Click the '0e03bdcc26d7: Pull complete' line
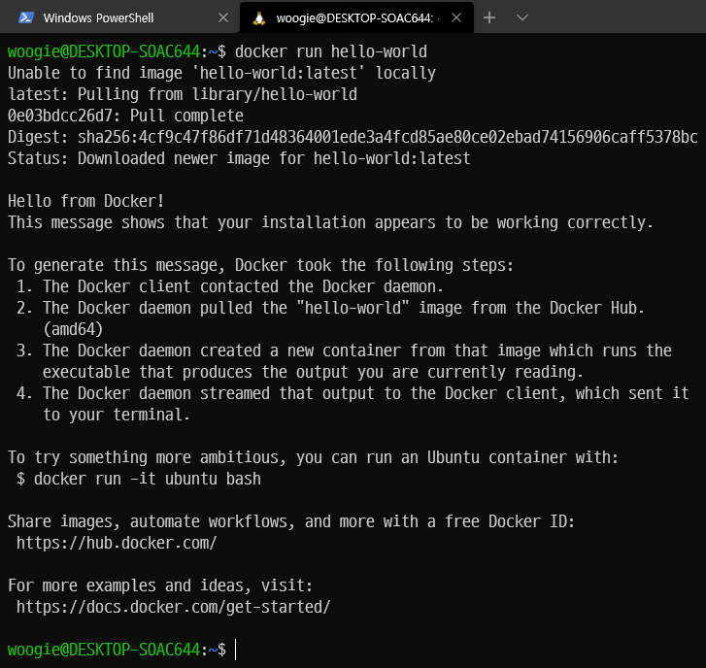The width and height of the screenshot is (706, 668). tap(125, 116)
